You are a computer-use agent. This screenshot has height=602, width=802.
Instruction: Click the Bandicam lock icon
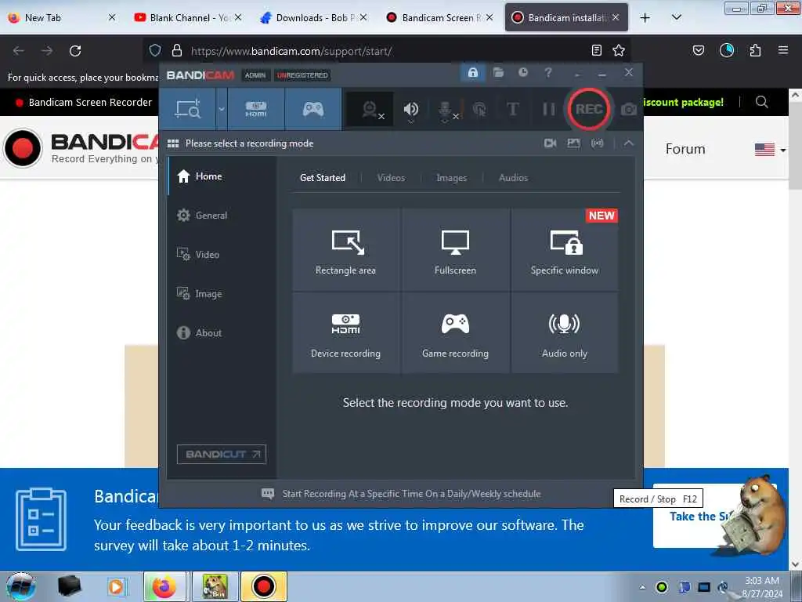pyautogui.click(x=472, y=72)
